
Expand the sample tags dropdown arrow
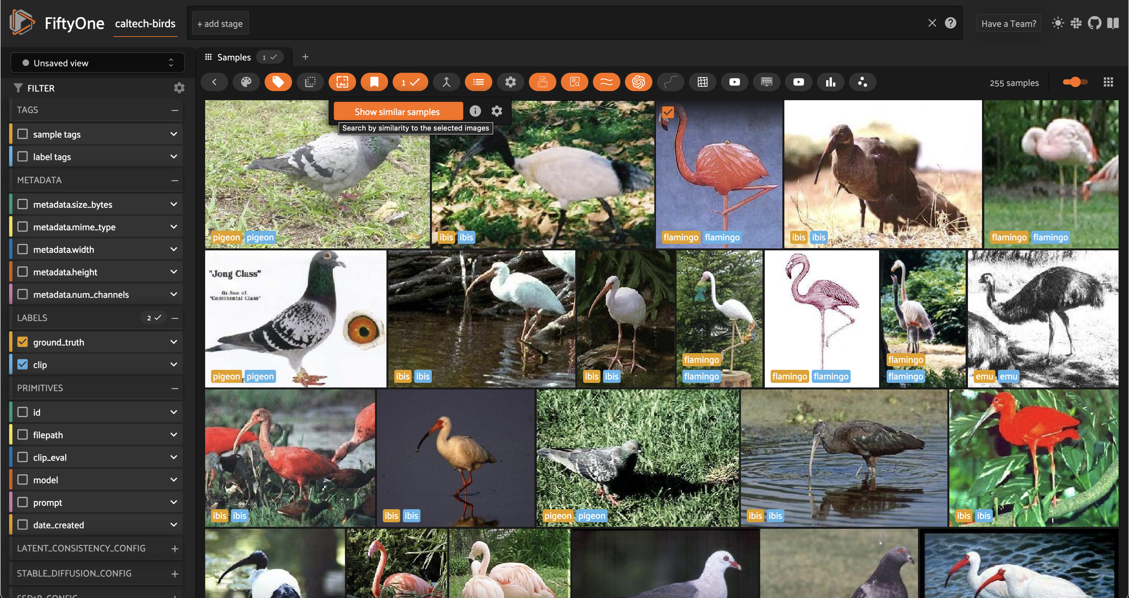click(173, 134)
